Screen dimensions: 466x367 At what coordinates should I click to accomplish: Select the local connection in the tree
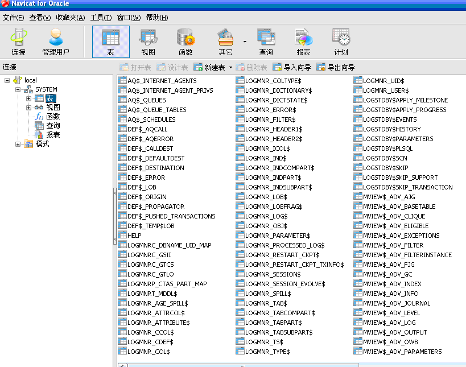coord(30,80)
